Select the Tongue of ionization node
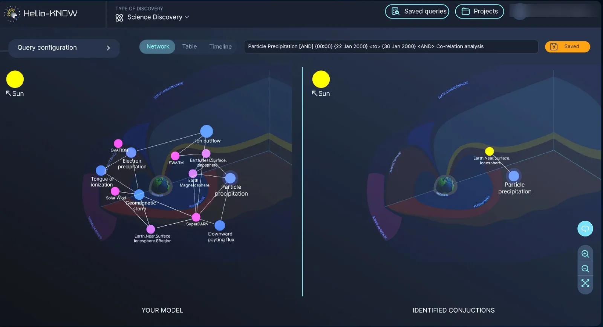Image resolution: width=603 pixels, height=327 pixels. (x=101, y=171)
